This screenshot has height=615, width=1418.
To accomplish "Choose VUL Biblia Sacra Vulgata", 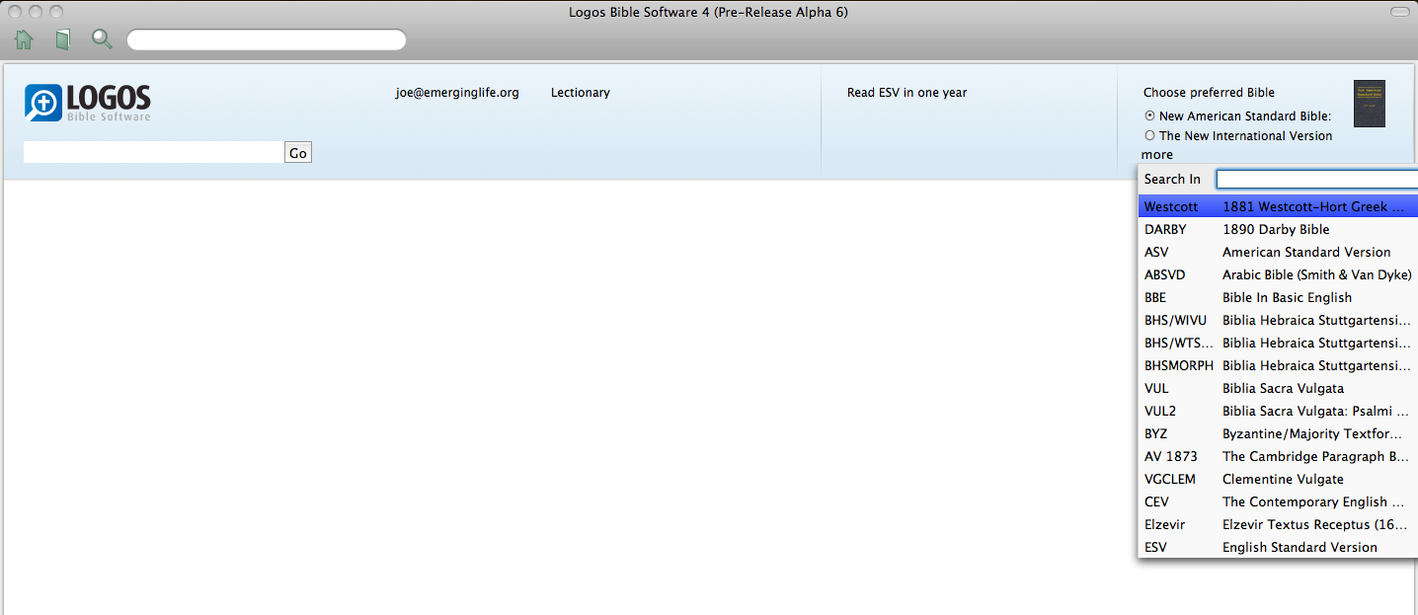I will (x=1278, y=388).
